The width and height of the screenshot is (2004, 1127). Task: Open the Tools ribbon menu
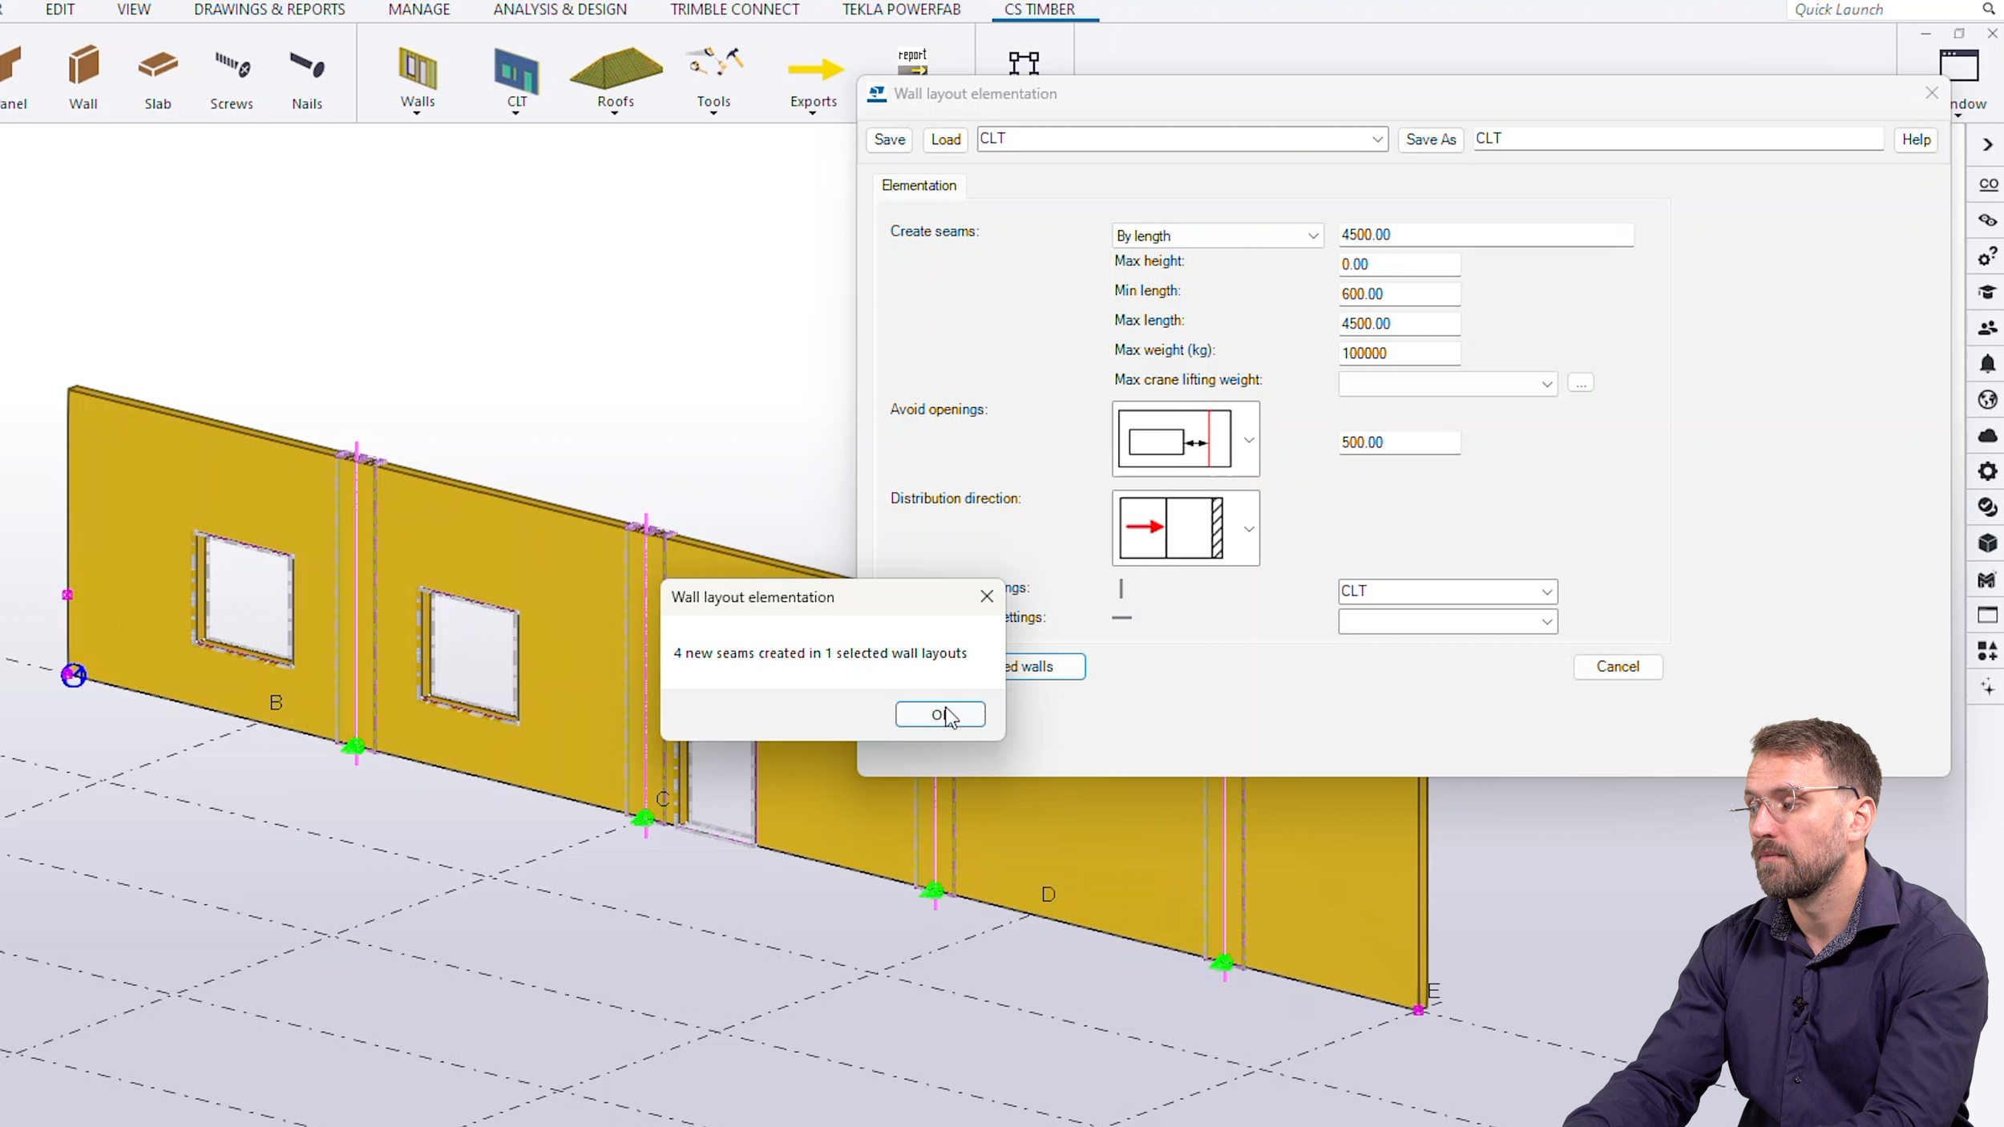(713, 79)
